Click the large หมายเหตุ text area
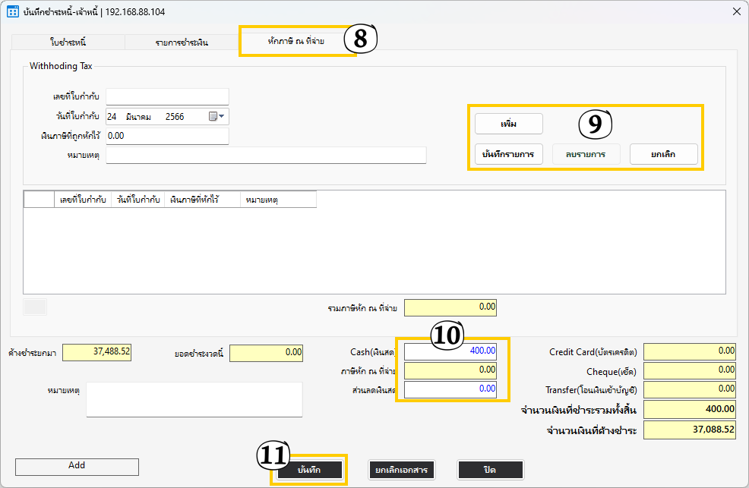 [194, 399]
